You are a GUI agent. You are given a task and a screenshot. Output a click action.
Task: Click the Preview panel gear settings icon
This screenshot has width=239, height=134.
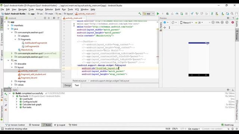(x=228, y=18)
